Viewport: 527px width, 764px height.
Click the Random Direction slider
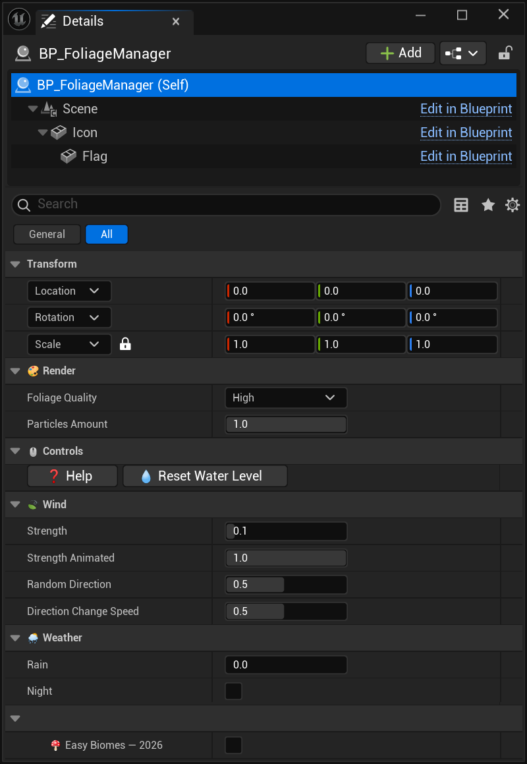[286, 584]
